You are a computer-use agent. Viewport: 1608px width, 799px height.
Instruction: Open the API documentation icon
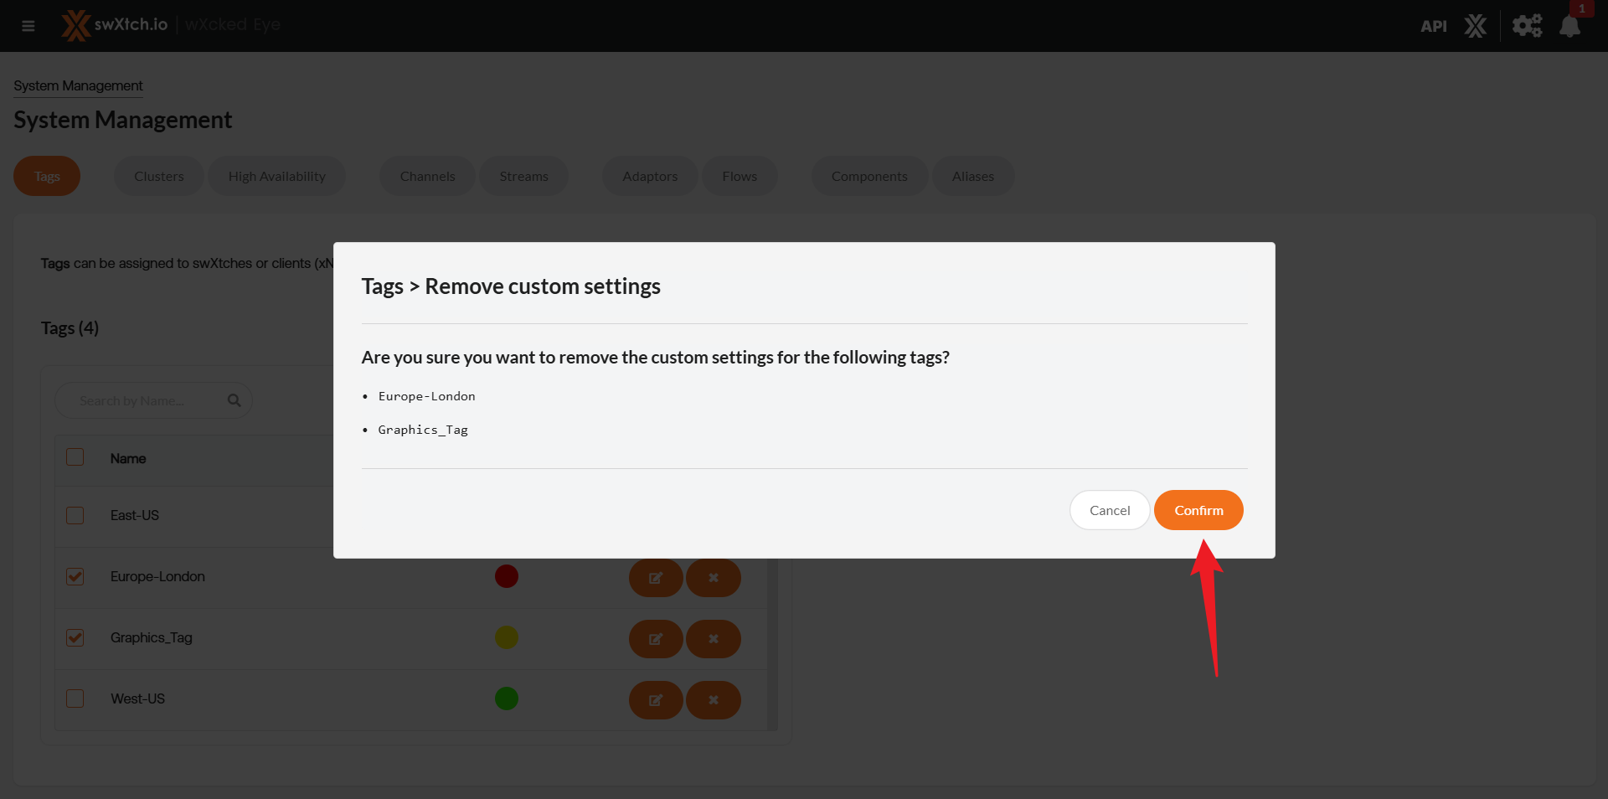pos(1433,26)
